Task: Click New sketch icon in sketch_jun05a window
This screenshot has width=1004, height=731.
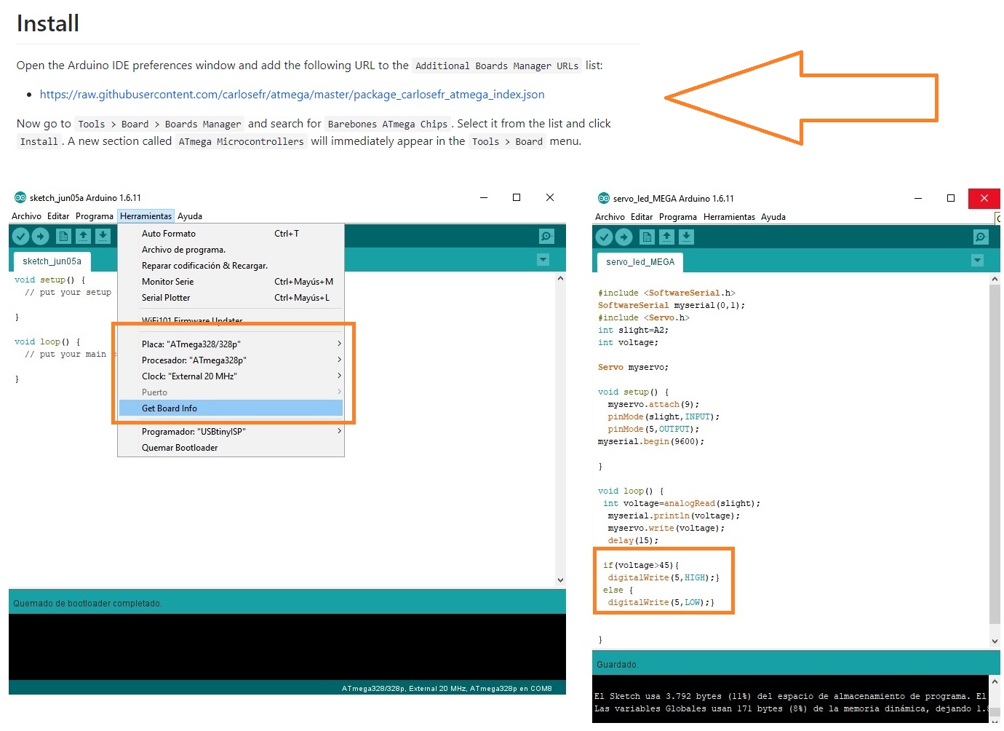Action: tap(63, 236)
